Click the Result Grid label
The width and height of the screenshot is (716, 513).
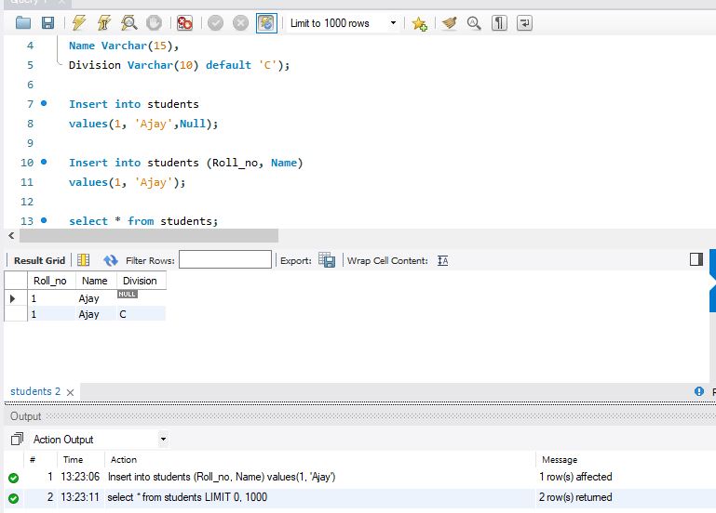[39, 260]
